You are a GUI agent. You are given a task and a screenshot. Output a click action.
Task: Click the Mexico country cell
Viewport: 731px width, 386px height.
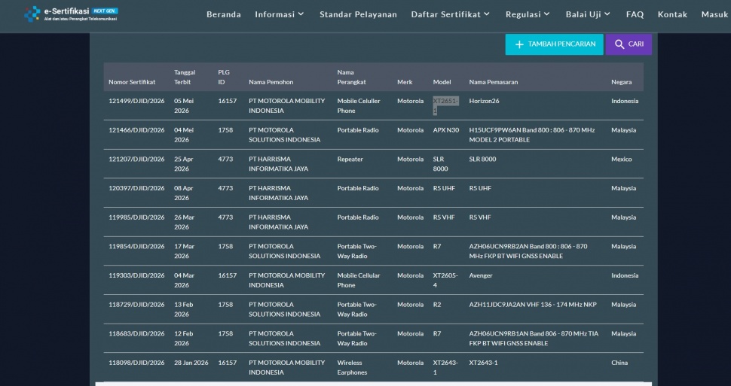pos(622,160)
